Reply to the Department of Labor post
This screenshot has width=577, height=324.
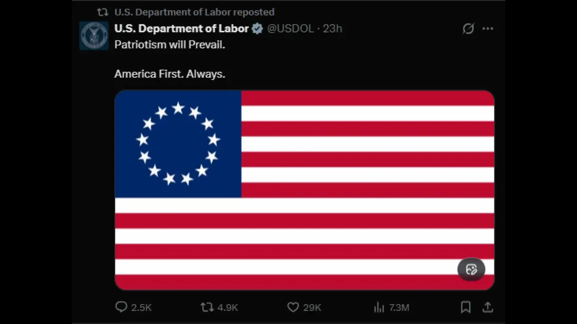(x=122, y=307)
